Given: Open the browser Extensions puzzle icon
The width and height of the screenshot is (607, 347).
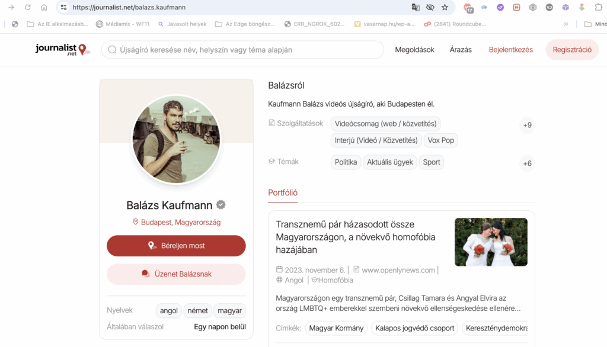Looking at the screenshot, I should [598, 7].
